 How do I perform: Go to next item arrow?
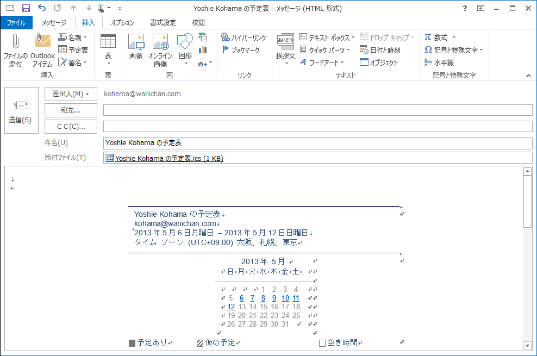coord(89,8)
